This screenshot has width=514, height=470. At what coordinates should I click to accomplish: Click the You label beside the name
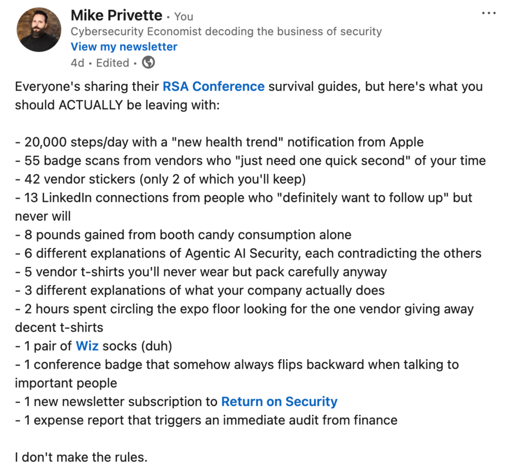tap(184, 17)
